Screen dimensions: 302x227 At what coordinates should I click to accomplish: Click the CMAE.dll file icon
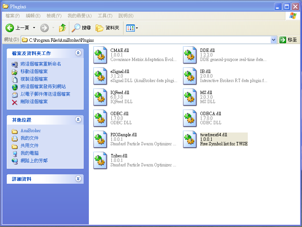click(100, 55)
